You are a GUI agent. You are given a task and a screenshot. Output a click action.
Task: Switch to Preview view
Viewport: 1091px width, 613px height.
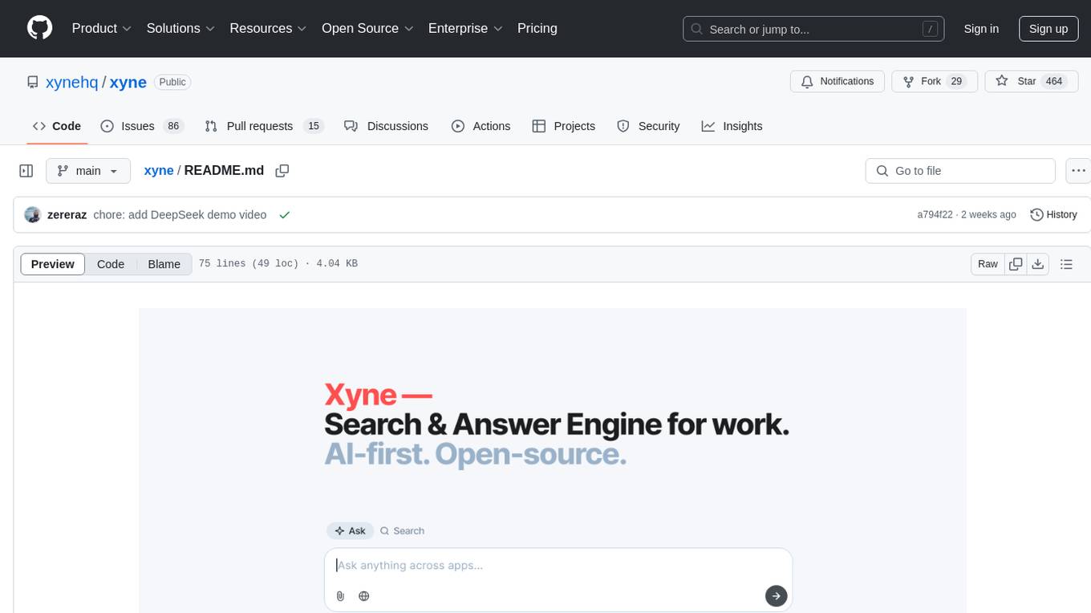(x=53, y=264)
